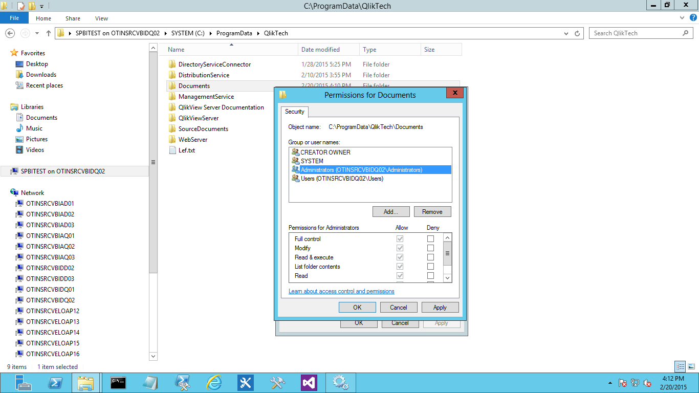Toggle Allow checkbox for List folder contents
Screen dimensions: 699x393
tap(400, 267)
